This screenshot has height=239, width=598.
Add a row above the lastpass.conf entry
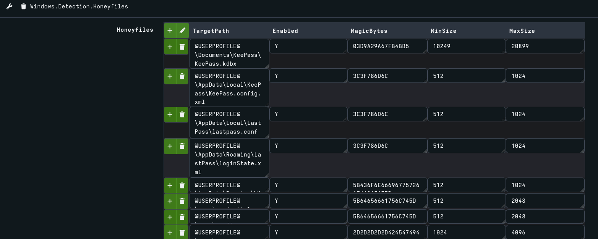coord(170,114)
